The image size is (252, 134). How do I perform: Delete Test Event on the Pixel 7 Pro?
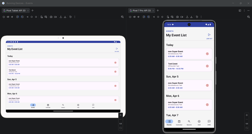[207, 66]
